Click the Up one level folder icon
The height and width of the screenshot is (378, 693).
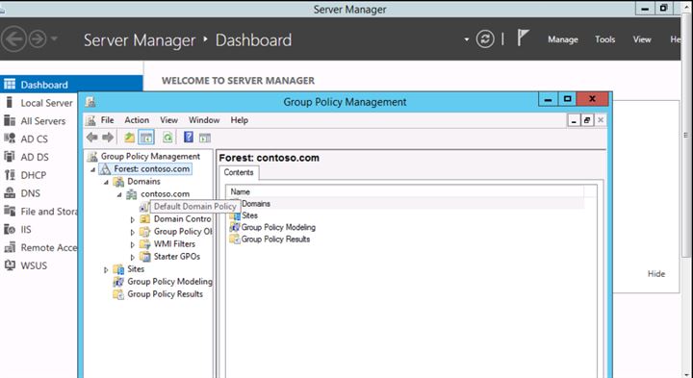pyautogui.click(x=129, y=138)
